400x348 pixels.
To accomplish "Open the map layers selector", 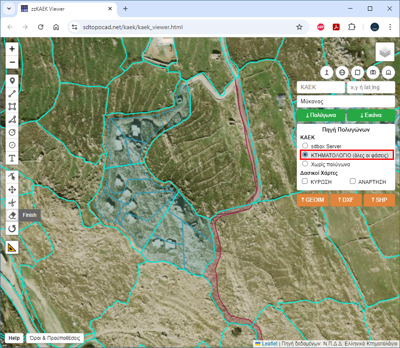I will (x=385, y=52).
